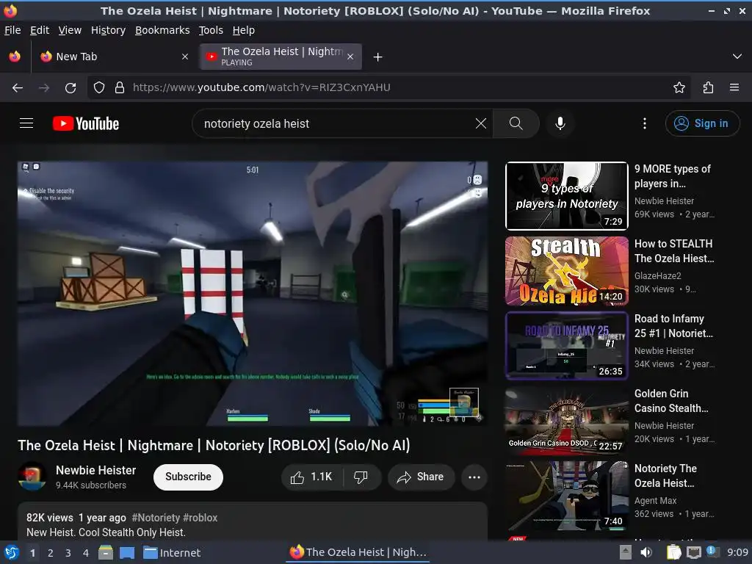This screenshot has height=564, width=752.
Task: Open the Internet taskbar folder
Action: (172, 553)
